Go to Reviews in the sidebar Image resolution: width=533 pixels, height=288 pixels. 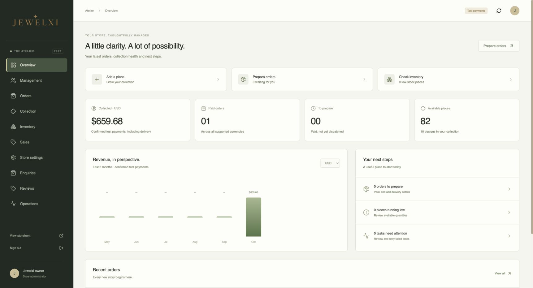(x=37, y=188)
